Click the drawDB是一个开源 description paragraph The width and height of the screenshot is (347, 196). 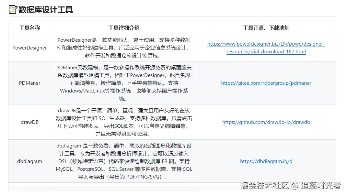[124, 122]
